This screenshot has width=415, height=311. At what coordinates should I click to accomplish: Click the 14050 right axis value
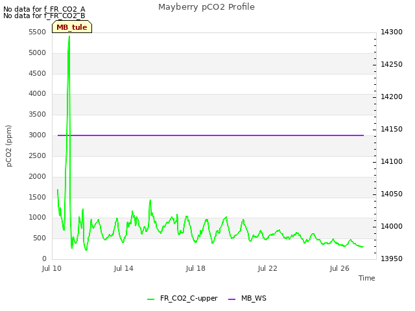(392, 194)
